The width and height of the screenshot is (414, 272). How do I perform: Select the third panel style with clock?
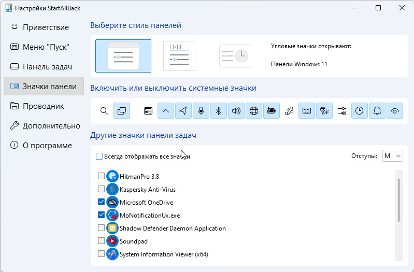click(235, 56)
